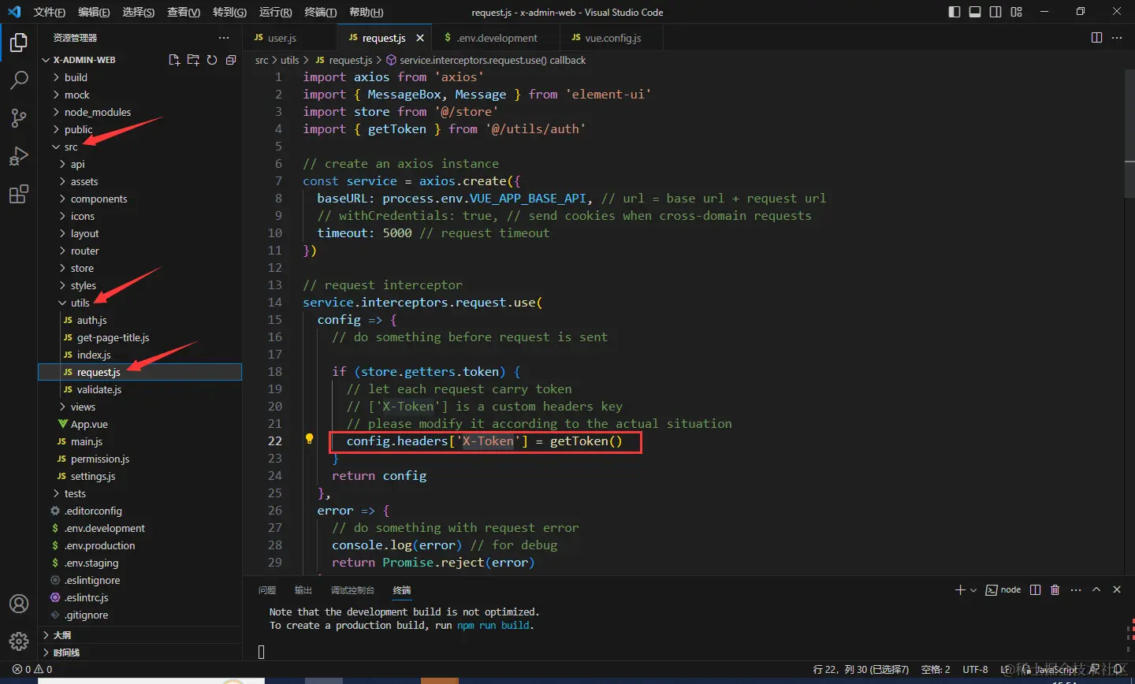Change encoding via UTF-8 status item
1135x684 pixels.
click(x=975, y=669)
